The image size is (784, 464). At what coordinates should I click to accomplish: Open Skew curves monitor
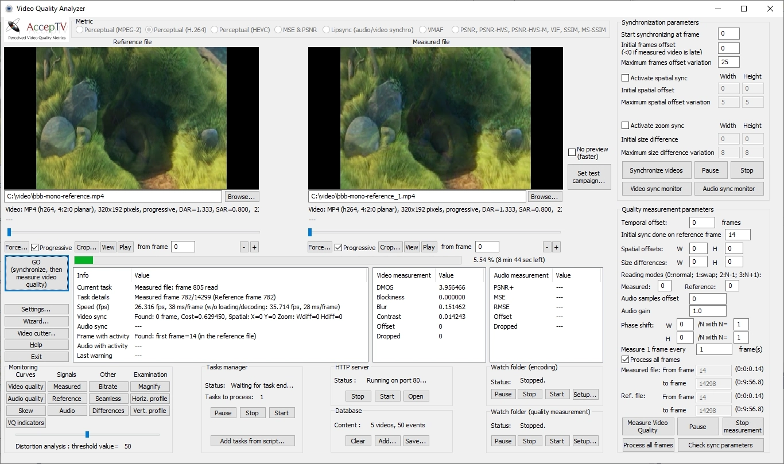26,411
